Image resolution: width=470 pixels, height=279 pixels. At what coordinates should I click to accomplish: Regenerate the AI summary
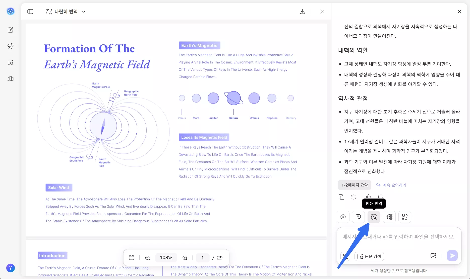click(353, 197)
